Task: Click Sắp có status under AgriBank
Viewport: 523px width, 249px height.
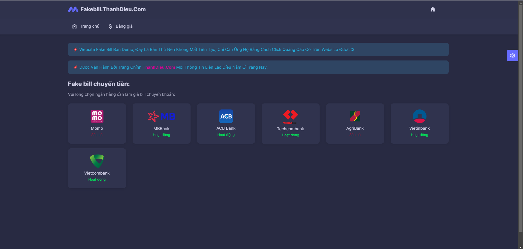Action: [x=355, y=135]
